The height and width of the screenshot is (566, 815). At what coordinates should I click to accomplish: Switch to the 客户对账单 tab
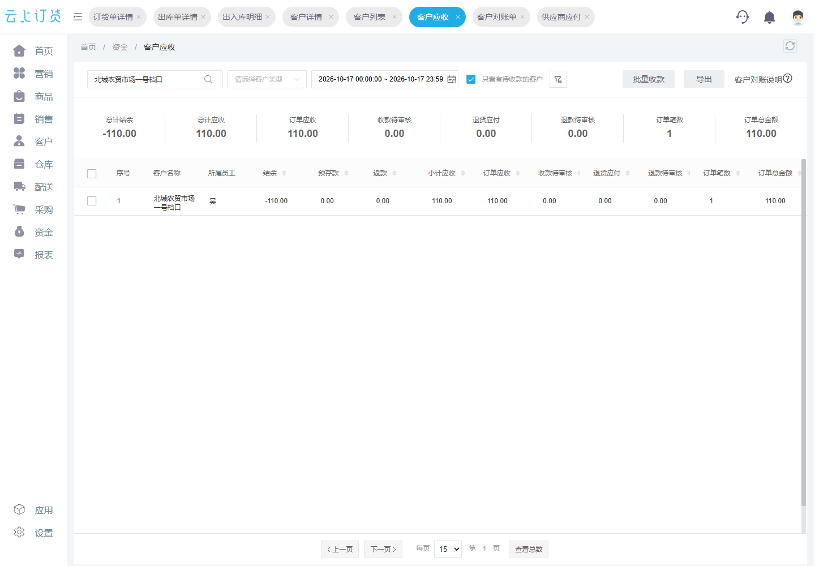point(497,17)
